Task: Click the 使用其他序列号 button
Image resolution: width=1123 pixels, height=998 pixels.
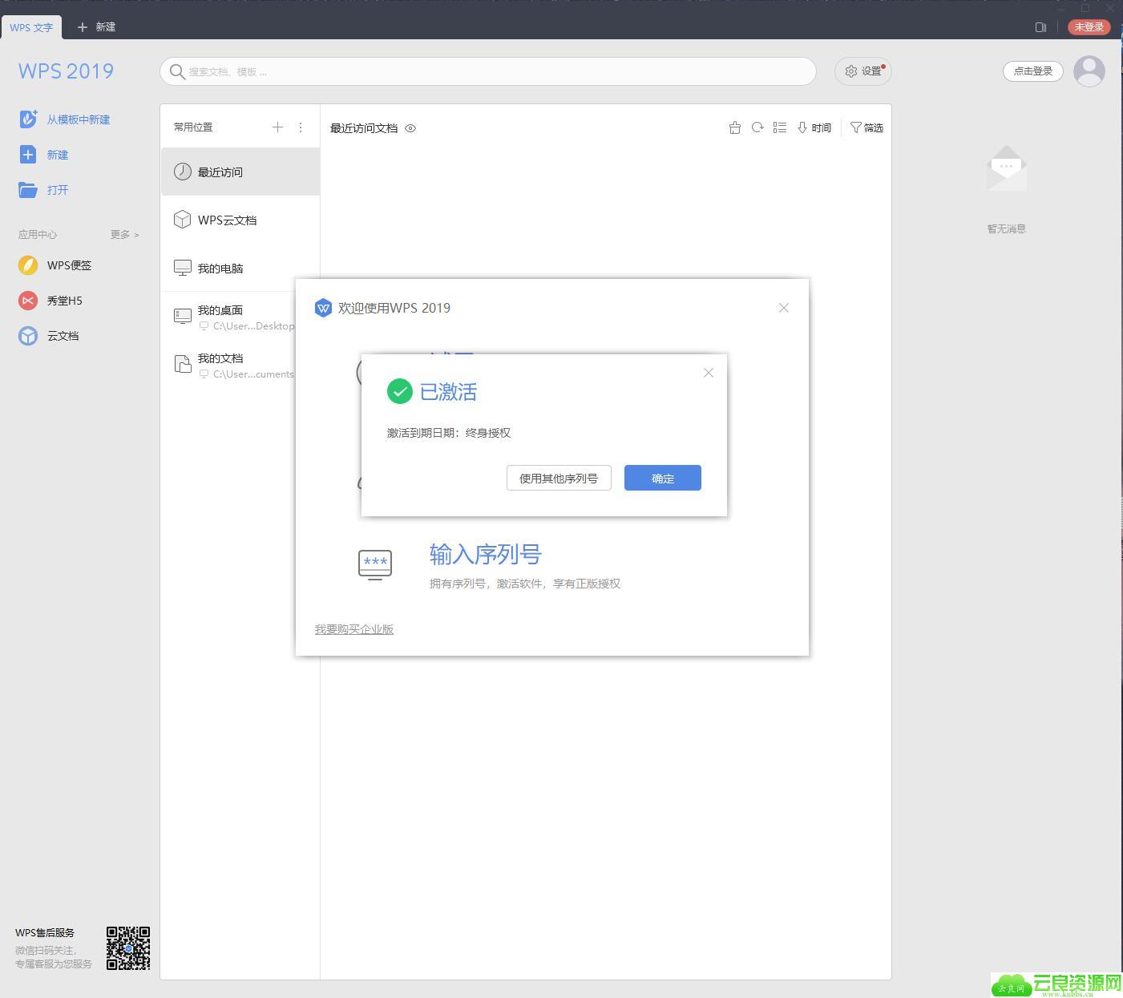Action: (x=559, y=478)
